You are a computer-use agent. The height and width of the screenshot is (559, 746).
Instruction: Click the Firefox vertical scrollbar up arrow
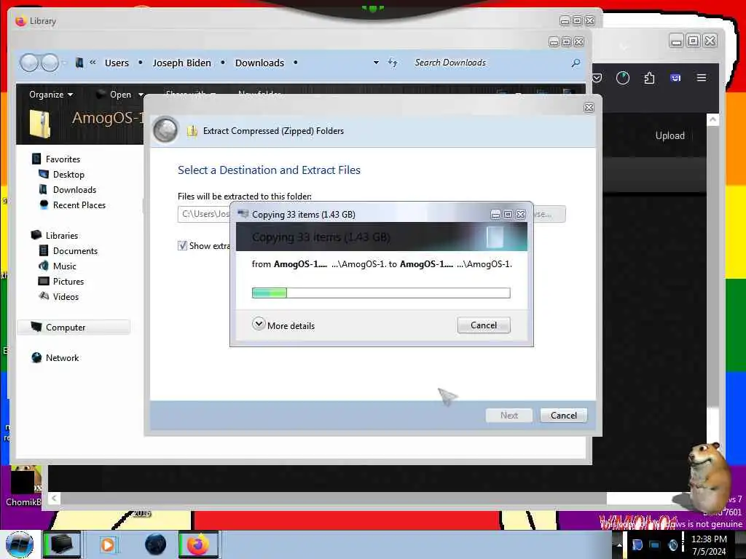click(x=712, y=119)
